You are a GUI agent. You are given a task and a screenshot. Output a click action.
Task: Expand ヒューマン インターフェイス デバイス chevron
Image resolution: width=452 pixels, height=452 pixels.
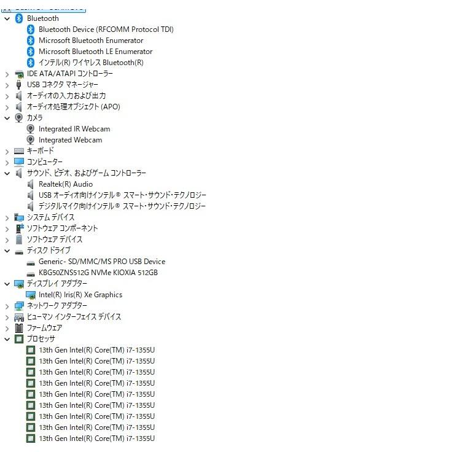coord(7,318)
